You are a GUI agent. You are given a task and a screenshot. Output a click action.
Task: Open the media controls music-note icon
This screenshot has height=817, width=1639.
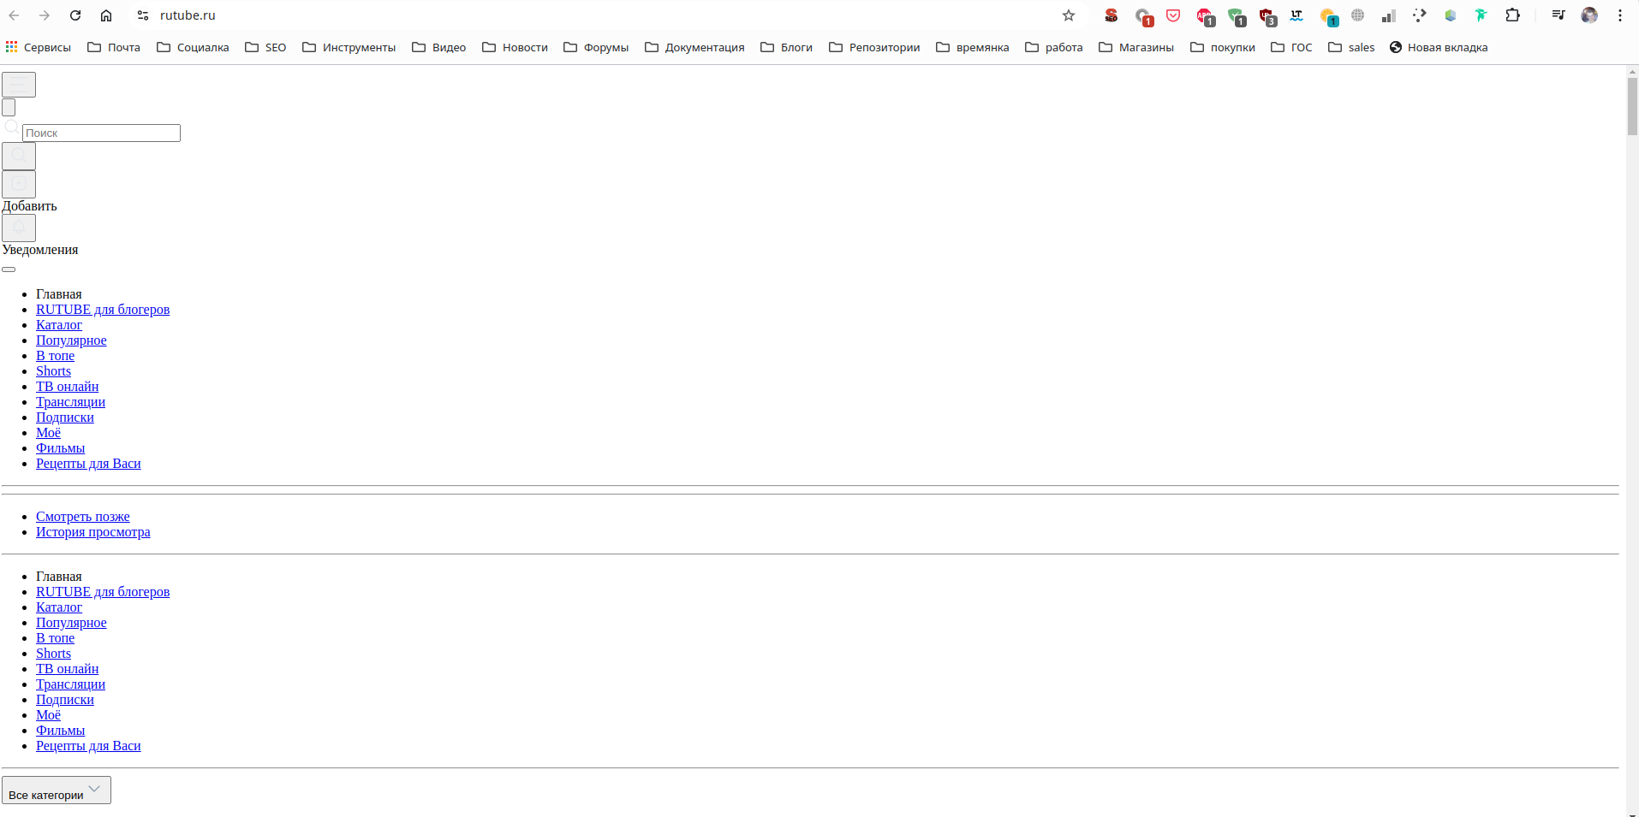click(x=1559, y=15)
